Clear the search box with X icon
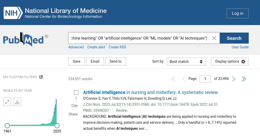 (214, 38)
